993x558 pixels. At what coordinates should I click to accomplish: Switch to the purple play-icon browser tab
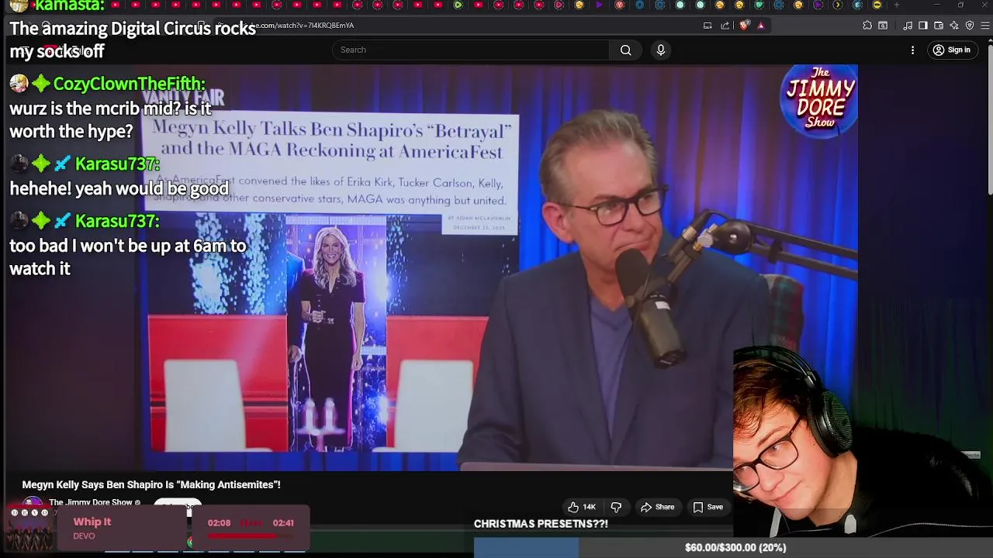coord(598,5)
